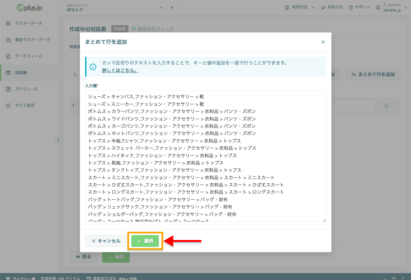
Task: Open the 利用状況 dropdown
Action: 299,7
